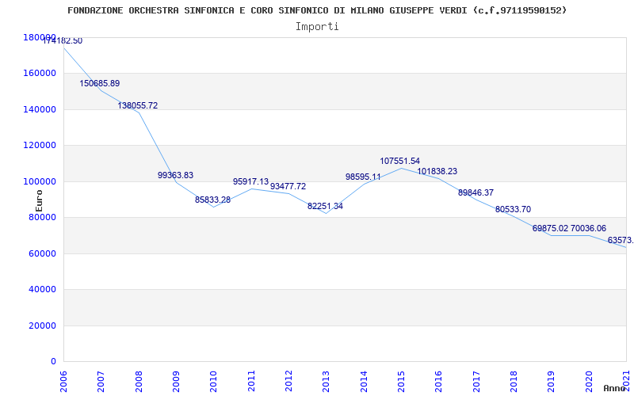634x396 pixels.
Task: Click the data label 101838.23
Action: (437, 171)
